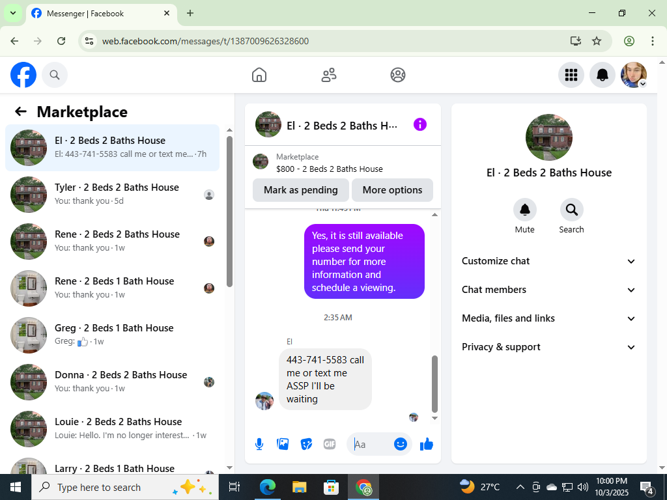Open the Facebook logo home link

point(23,75)
